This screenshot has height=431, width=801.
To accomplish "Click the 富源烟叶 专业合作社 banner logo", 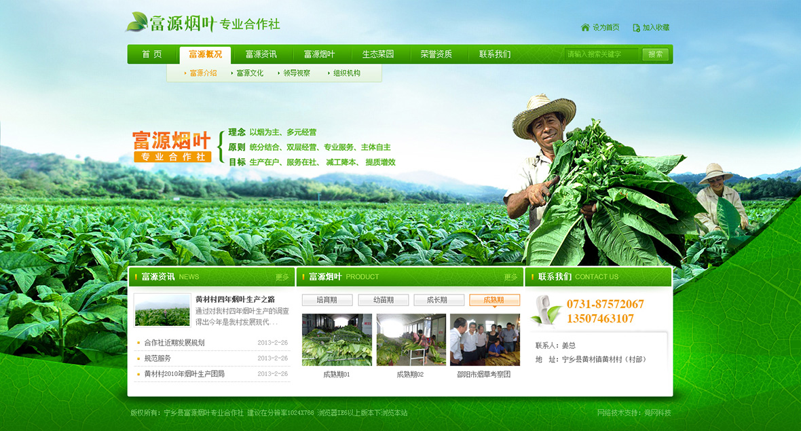I will [x=172, y=147].
